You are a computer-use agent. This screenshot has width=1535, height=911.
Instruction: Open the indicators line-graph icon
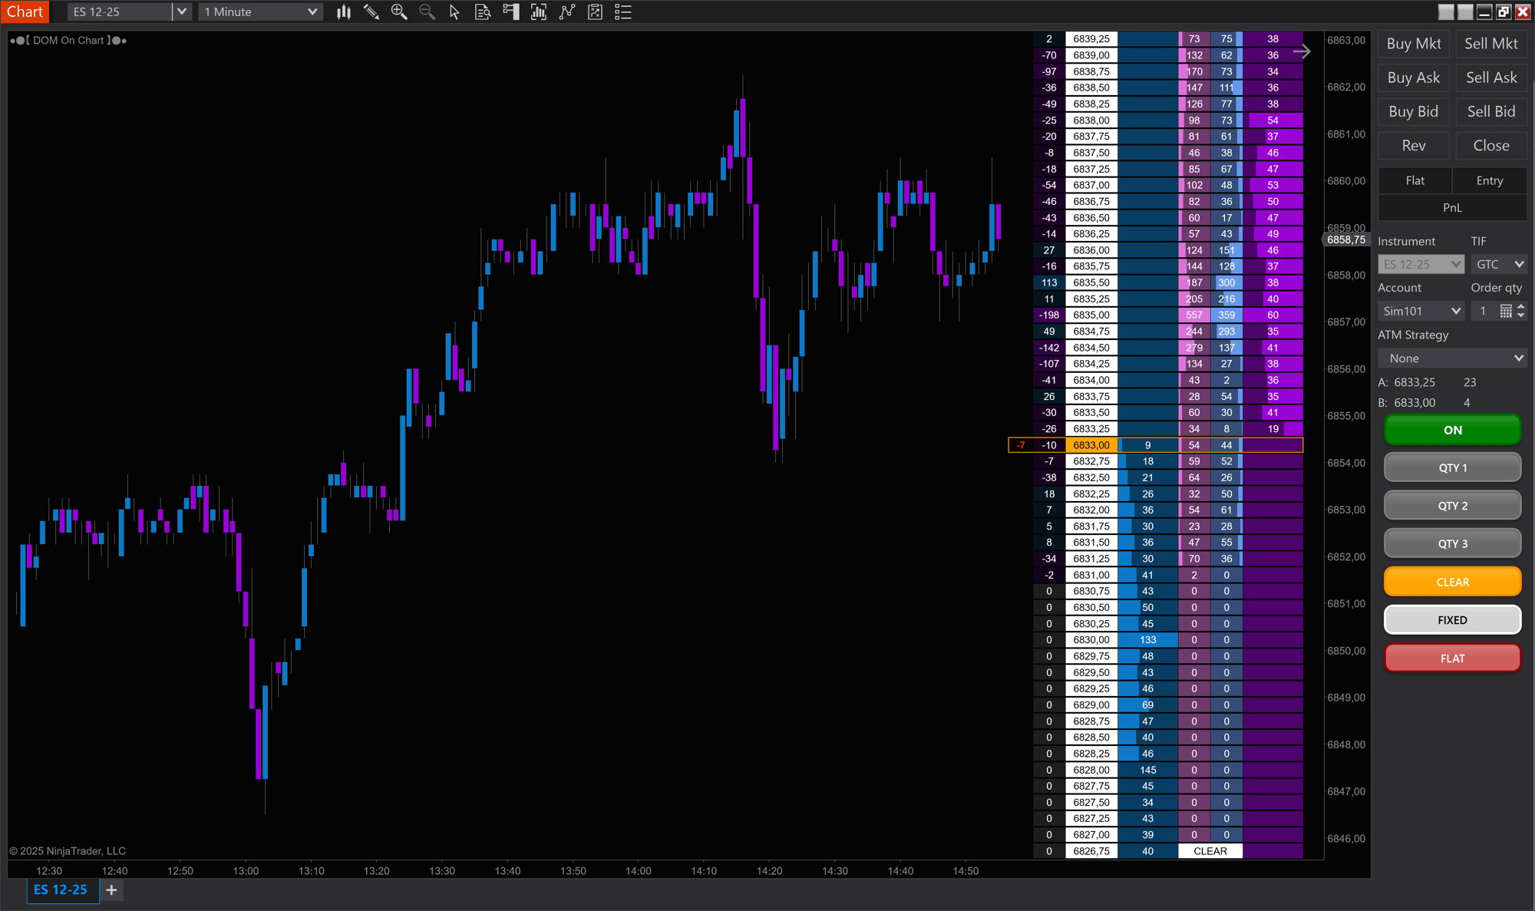coord(567,12)
